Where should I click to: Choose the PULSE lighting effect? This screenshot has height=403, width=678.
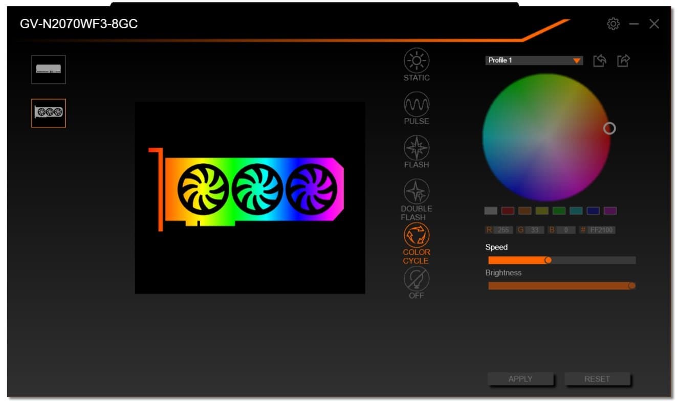417,108
